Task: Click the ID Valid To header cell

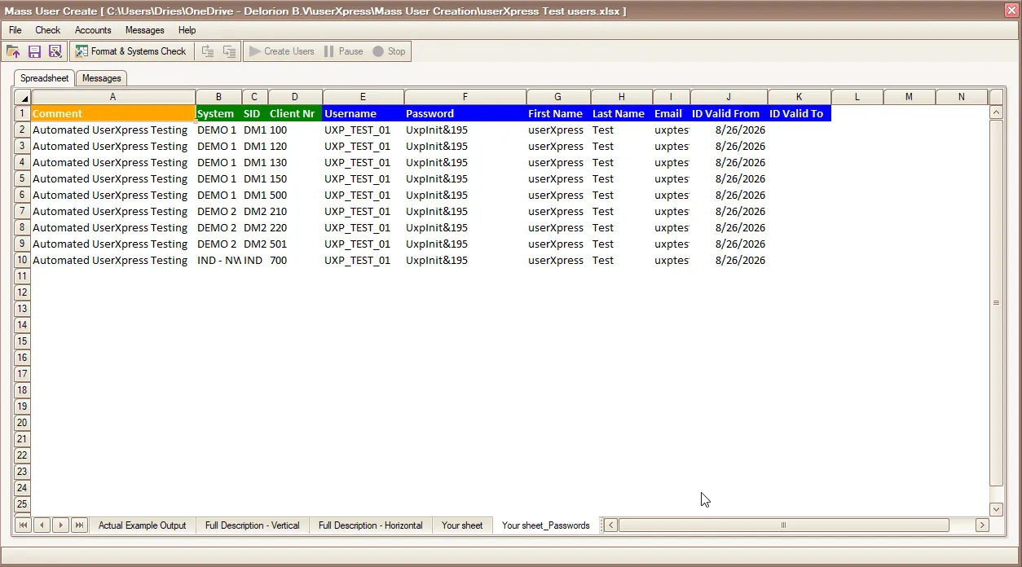Action: click(800, 113)
